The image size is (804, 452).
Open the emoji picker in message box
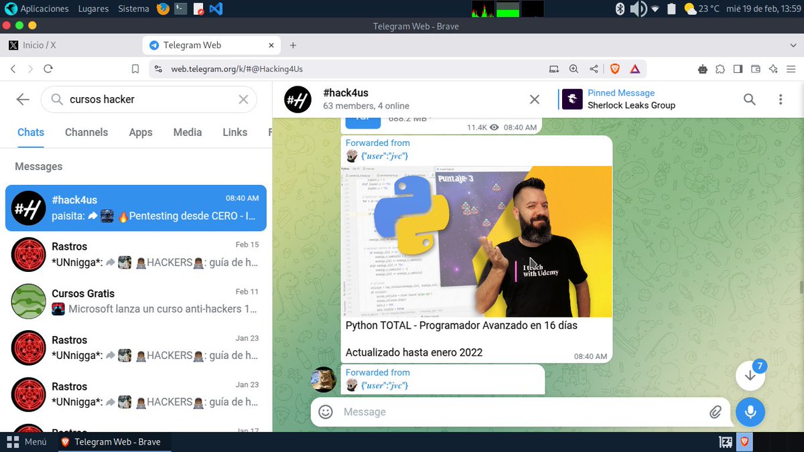tap(326, 412)
